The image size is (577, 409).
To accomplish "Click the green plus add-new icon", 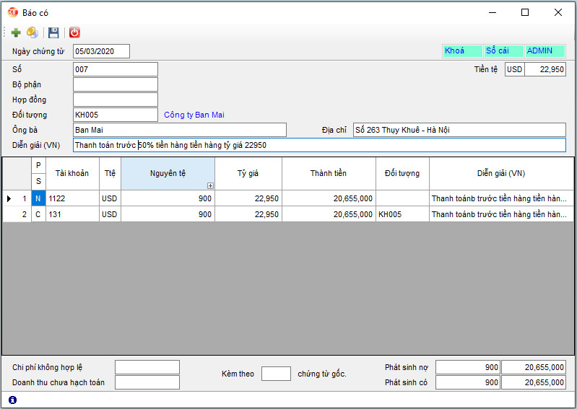I will coord(16,32).
